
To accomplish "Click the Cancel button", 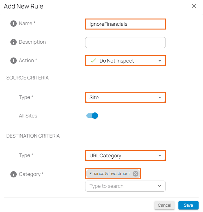I will tap(164, 205).
